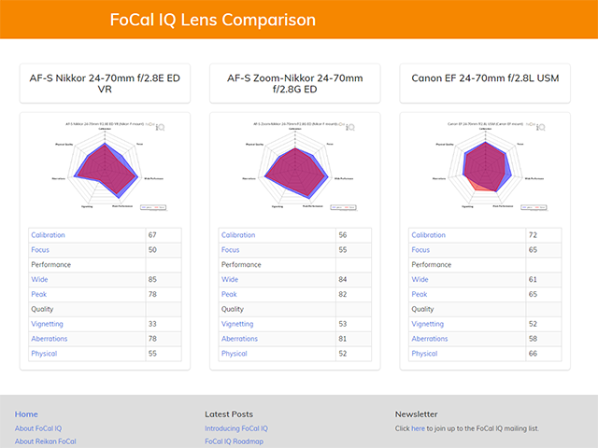
Task: Click the 'here' newsletter signup link
Action: pos(418,428)
